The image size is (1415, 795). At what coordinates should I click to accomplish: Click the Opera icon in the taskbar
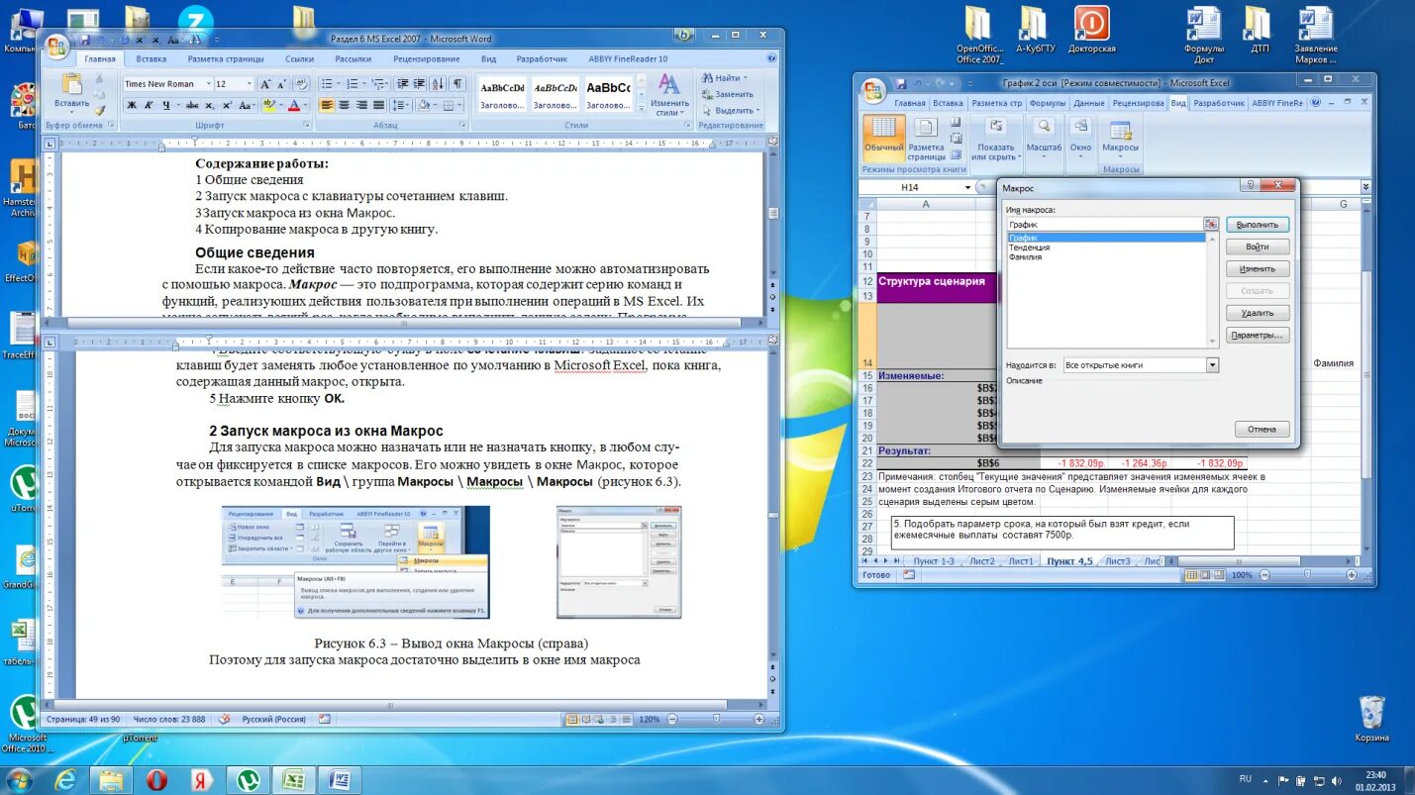click(x=156, y=780)
